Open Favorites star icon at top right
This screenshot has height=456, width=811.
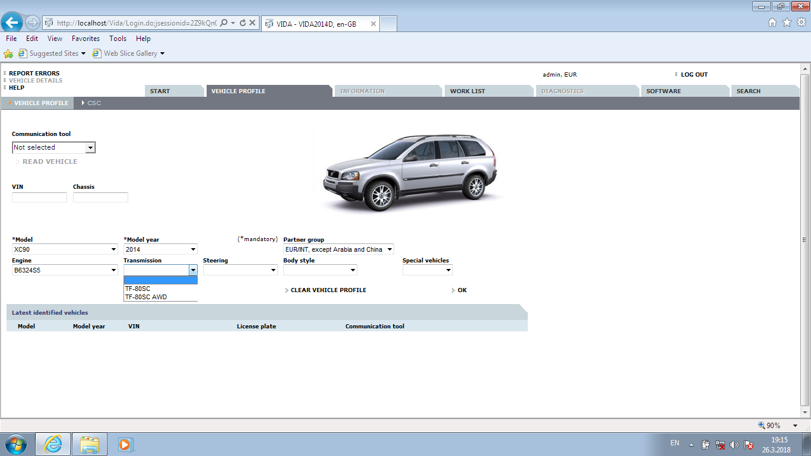[x=787, y=23]
